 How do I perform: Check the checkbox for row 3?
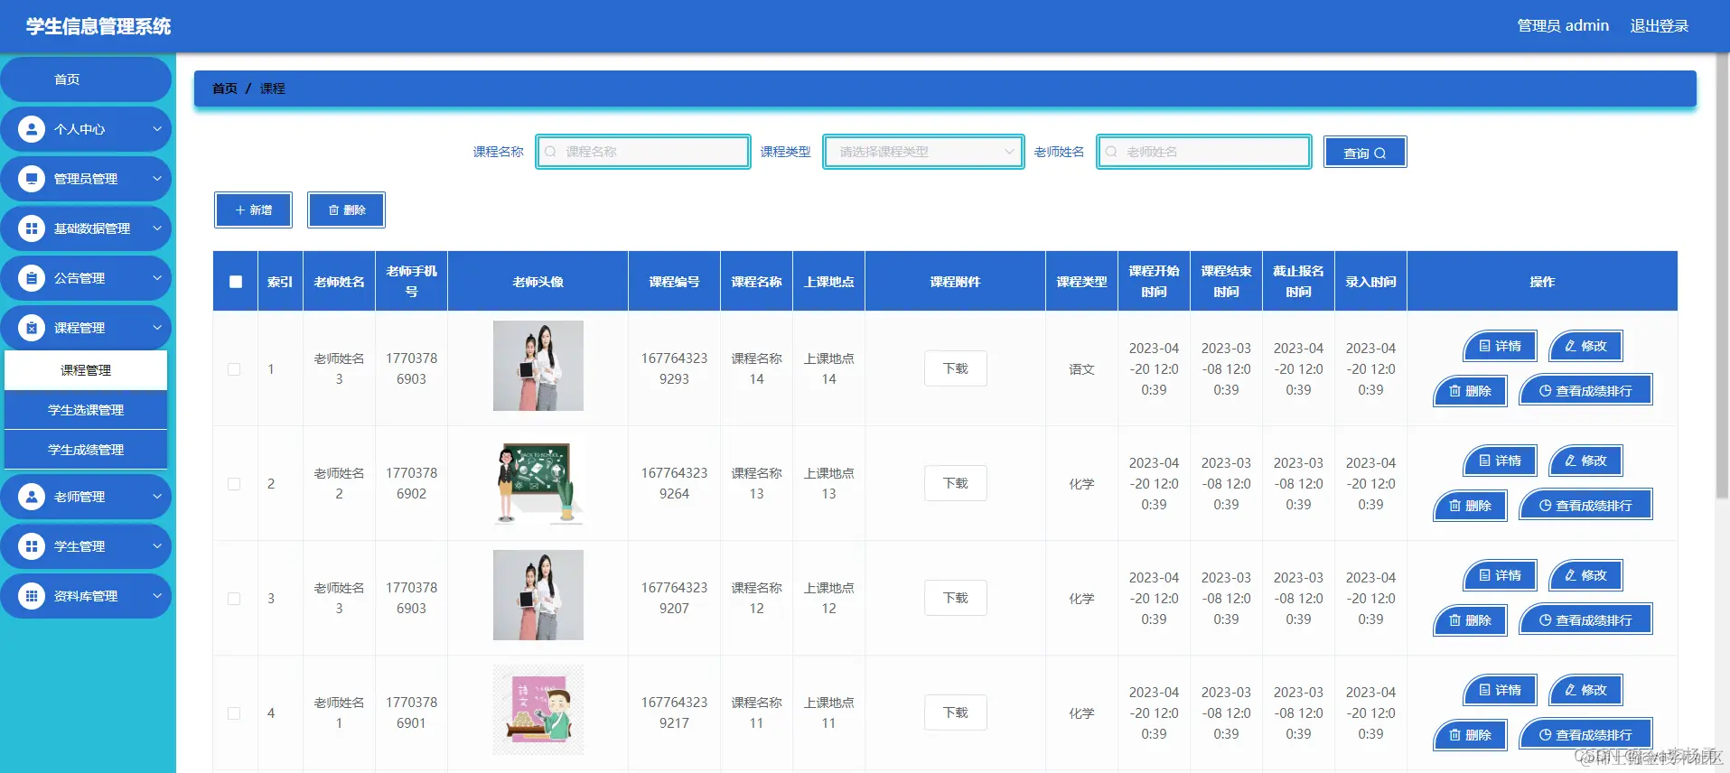(x=234, y=599)
